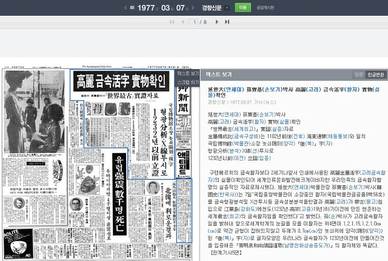Click the 北傀에 利로운결과 article headline
The image size is (388, 261).
(x=168, y=213)
